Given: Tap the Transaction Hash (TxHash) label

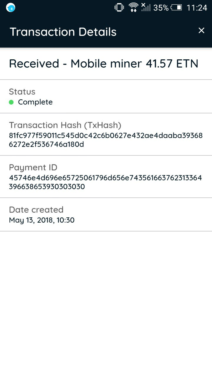Looking at the screenshot, I should [65, 125].
